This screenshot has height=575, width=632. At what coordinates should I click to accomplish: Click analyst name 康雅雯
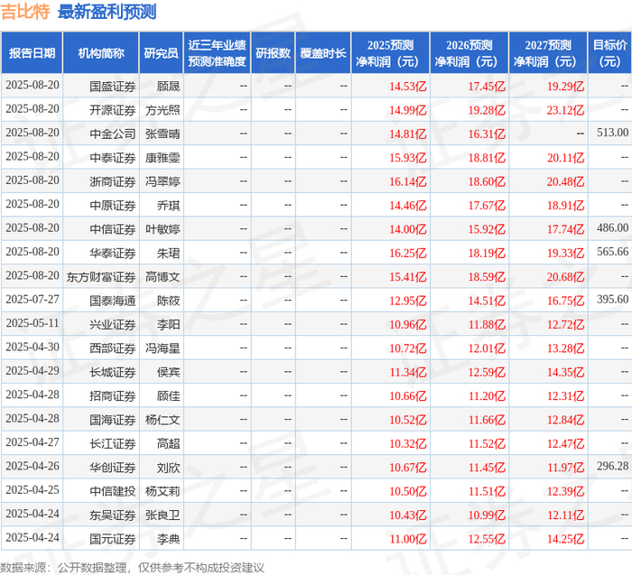pos(163,158)
